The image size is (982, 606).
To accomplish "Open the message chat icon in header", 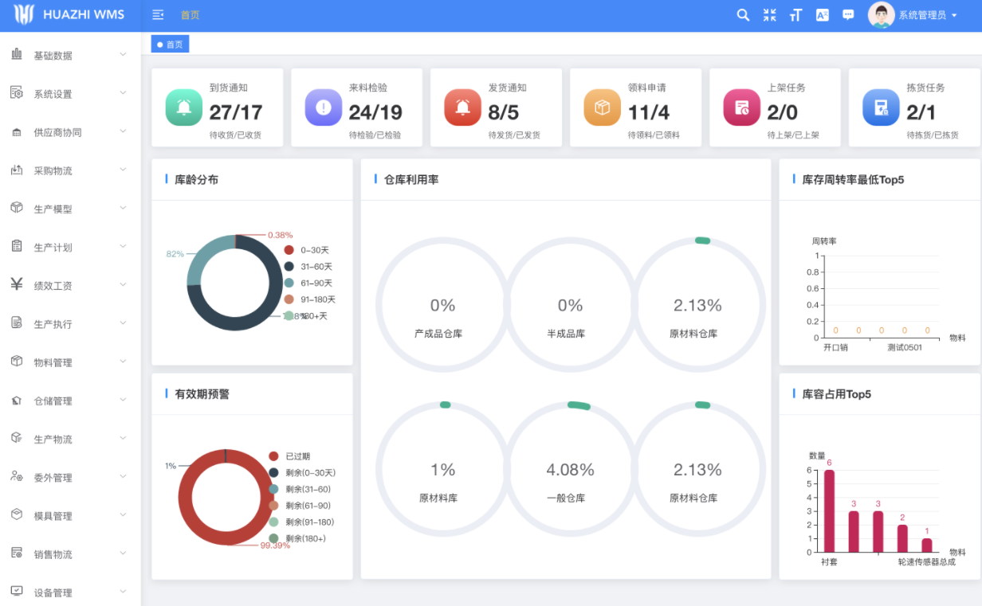I will click(x=848, y=15).
